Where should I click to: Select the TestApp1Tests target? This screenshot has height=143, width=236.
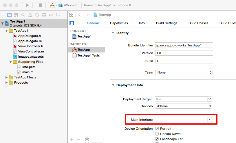[x=86, y=55]
